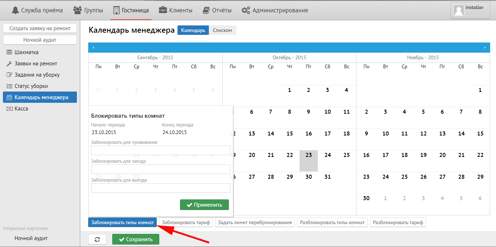The height and width of the screenshot is (247, 496).
Task: Click the Заблокировать для заезда field
Action: pyautogui.click(x=161, y=169)
